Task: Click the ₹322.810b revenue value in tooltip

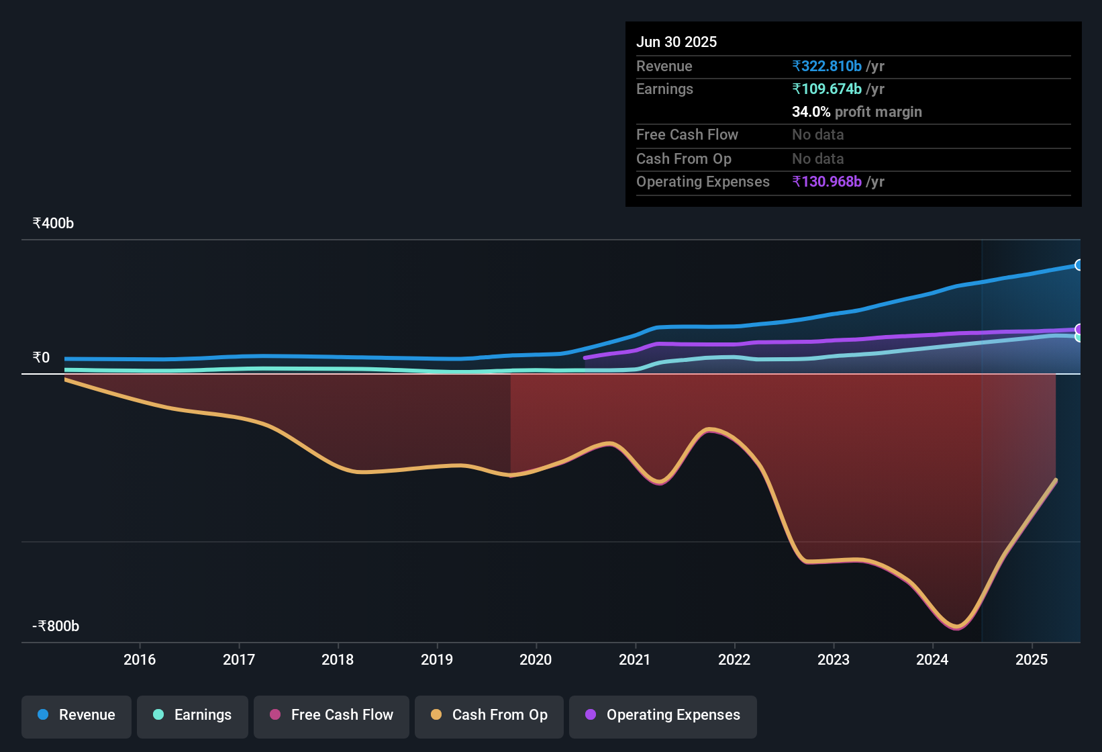Action: coord(827,66)
